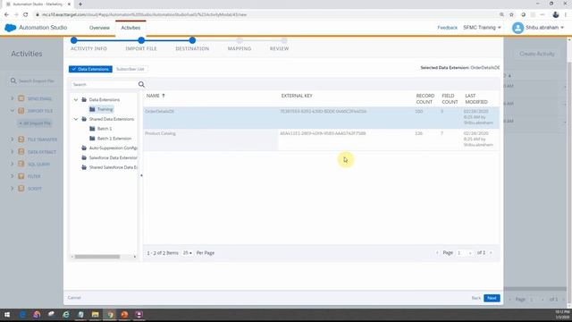The width and height of the screenshot is (572, 322).
Task: Select the Product Catalog row
Action: [321, 140]
